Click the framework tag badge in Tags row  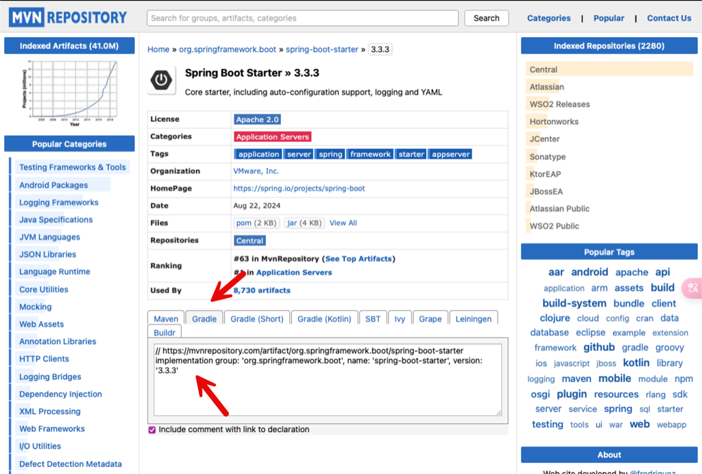(370, 154)
